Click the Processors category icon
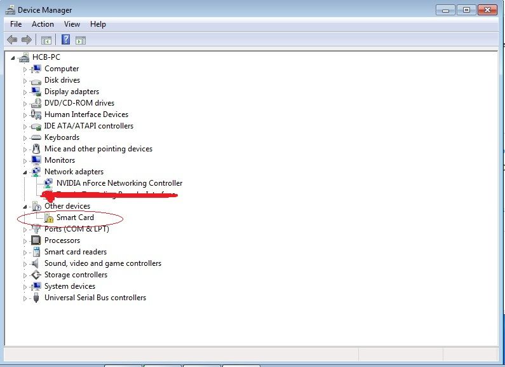Viewport: 505px width, 367px height. pos(36,240)
